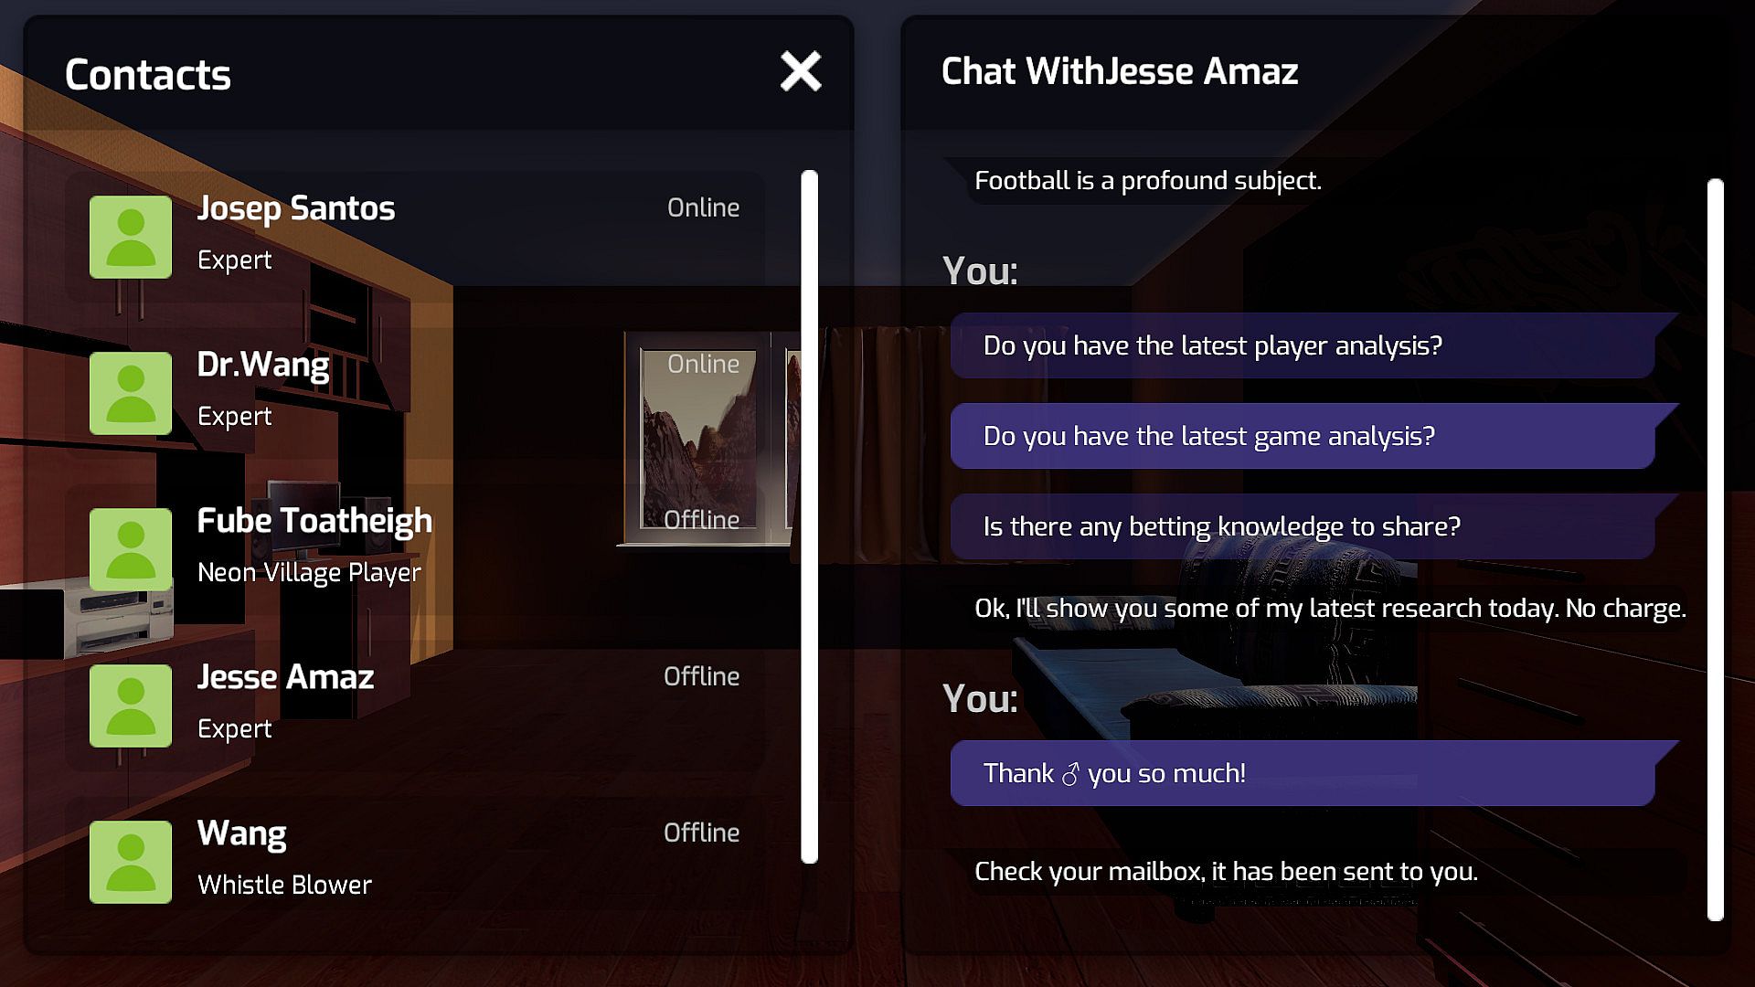The height and width of the screenshot is (987, 1755).
Task: Click the chat window scrollbar
Action: tap(1716, 548)
